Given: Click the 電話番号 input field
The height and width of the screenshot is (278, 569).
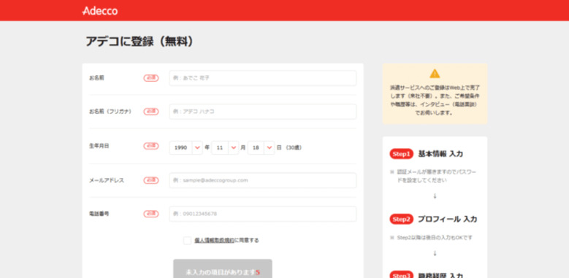Looking at the screenshot, I should click(x=263, y=214).
